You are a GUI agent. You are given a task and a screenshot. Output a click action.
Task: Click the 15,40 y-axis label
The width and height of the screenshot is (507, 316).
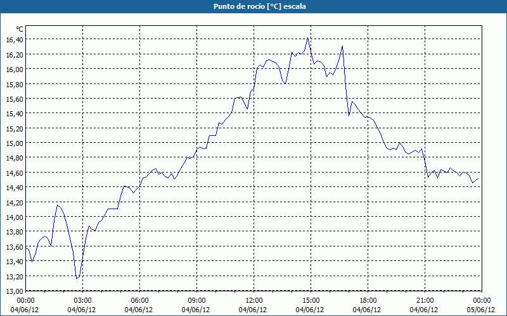click(x=15, y=114)
